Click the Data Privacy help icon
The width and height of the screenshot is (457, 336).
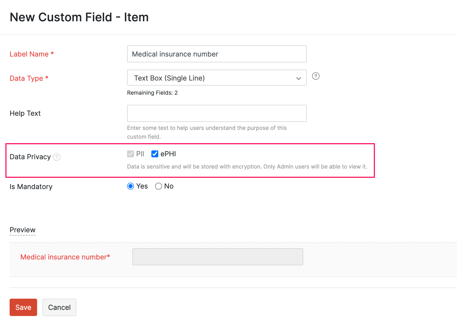click(x=57, y=157)
